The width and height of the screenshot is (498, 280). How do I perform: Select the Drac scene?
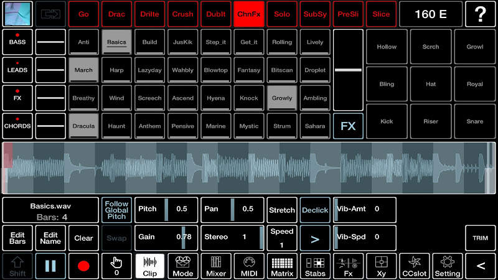116,14
